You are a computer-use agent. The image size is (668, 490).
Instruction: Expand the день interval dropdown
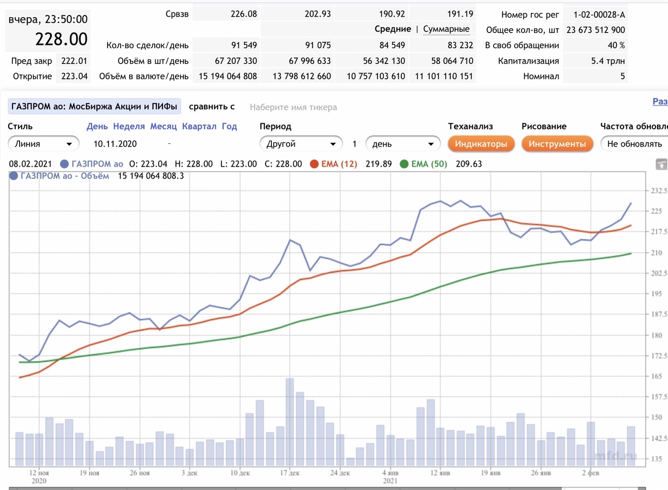[403, 144]
